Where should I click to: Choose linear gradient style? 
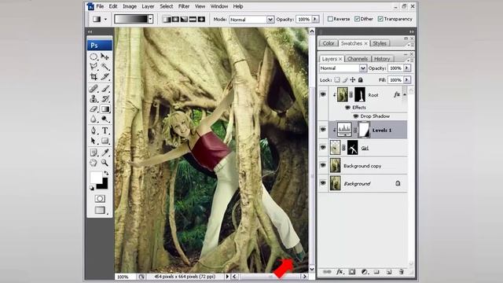click(x=167, y=19)
